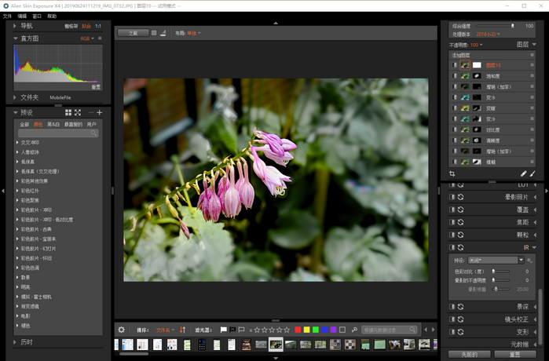
Task: Toggle the 对比度 layer on or off
Action: tap(455, 129)
